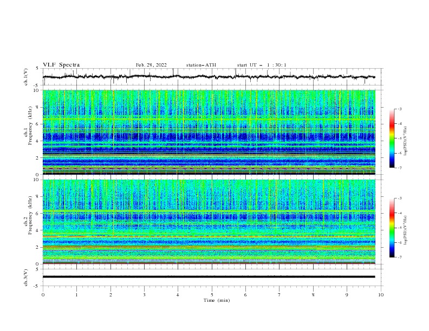429x331 pixels.
Task: Click the "Time (min)" axis title
Action: coord(217,300)
